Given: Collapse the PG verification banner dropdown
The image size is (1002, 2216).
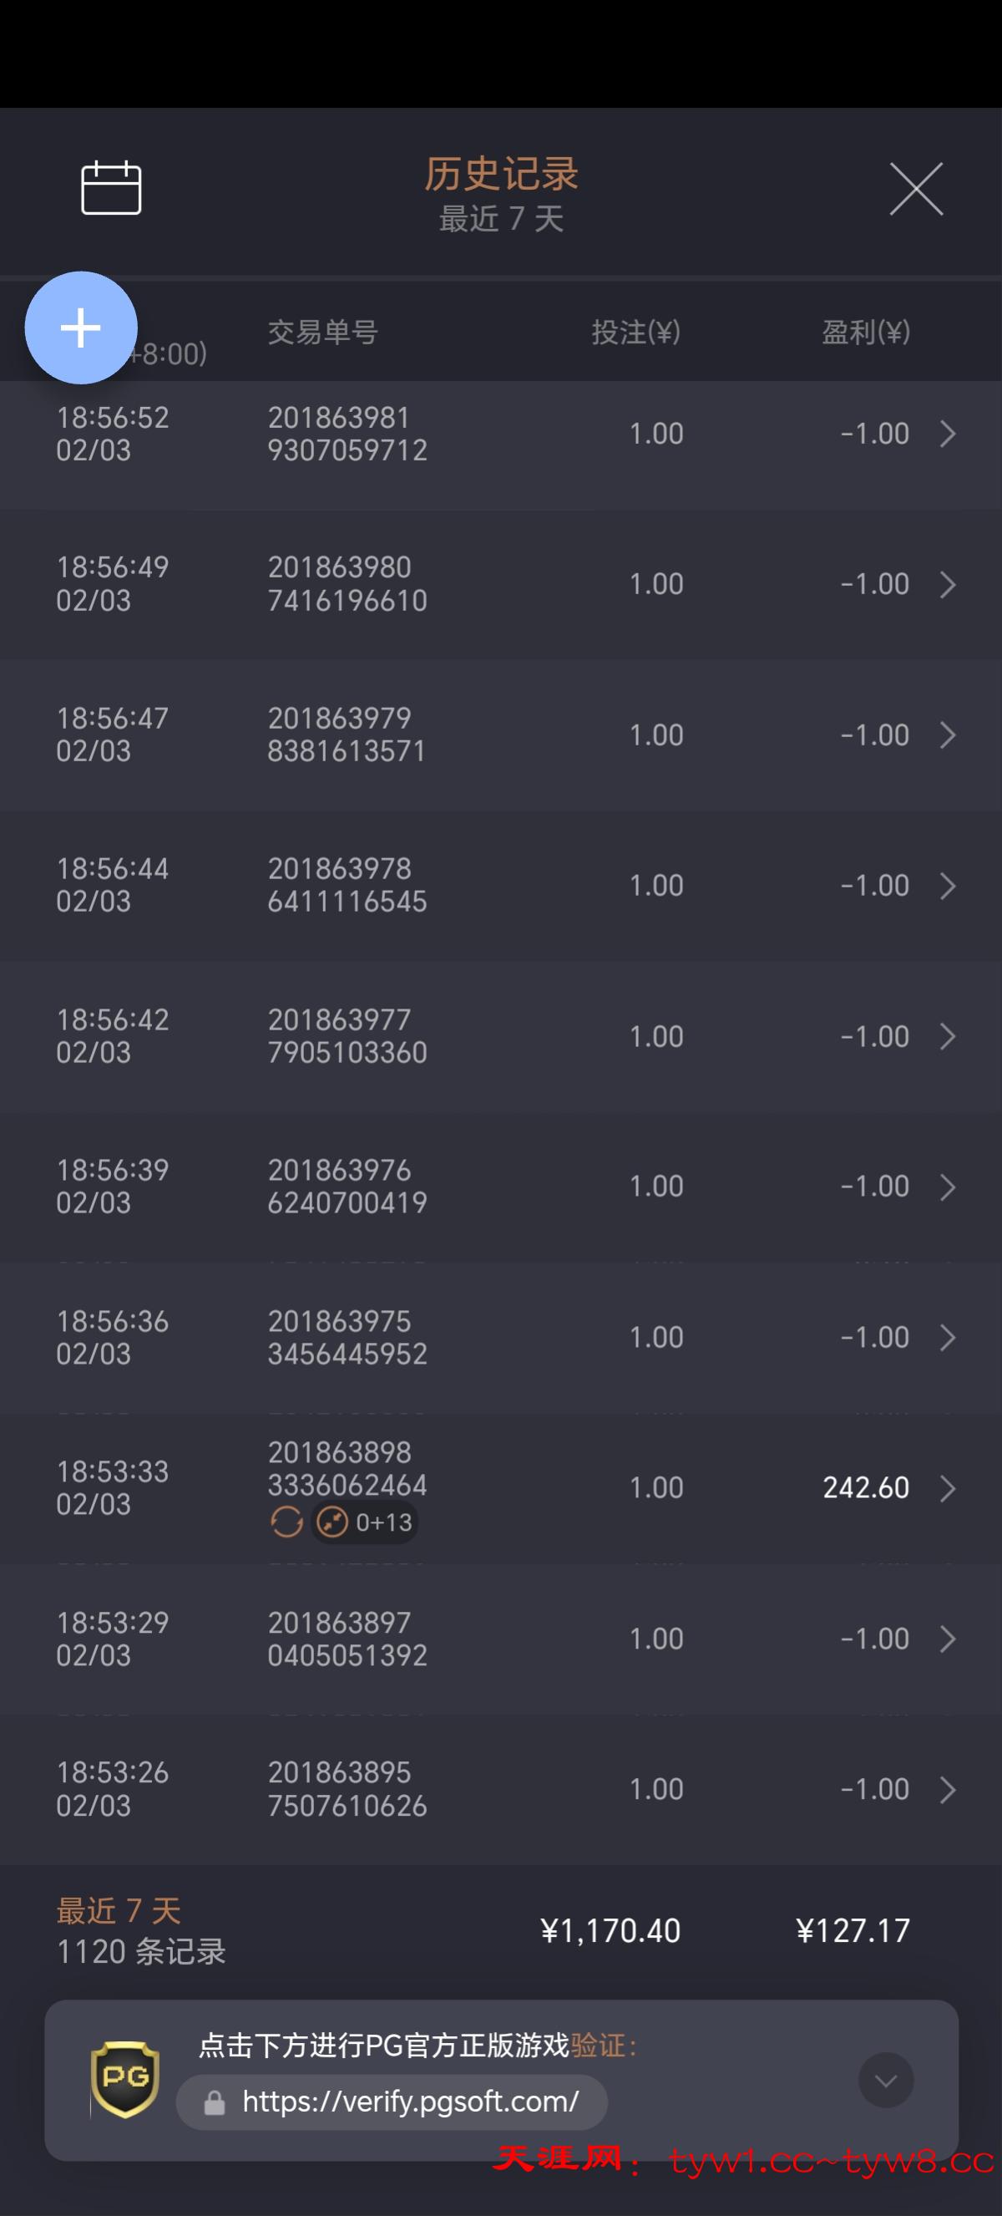Looking at the screenshot, I should click(885, 2080).
